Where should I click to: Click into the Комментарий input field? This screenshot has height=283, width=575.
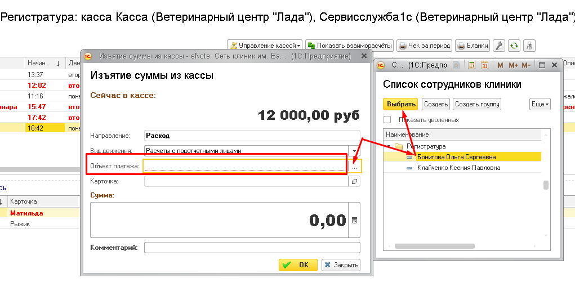click(x=252, y=248)
